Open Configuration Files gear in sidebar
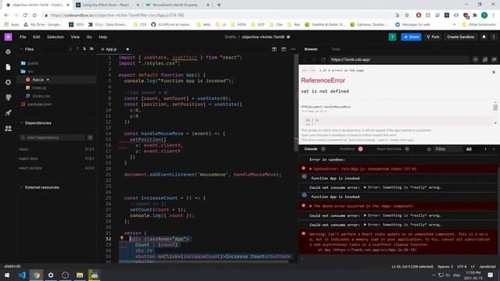 9,82
